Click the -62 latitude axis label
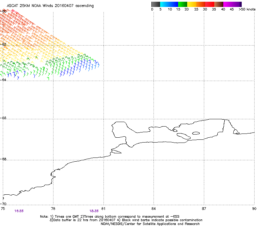This screenshot has width=257, height=226. point(4,45)
